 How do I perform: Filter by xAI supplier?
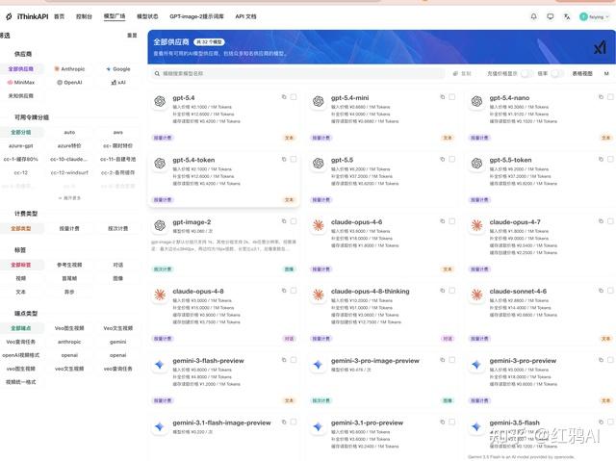point(117,83)
